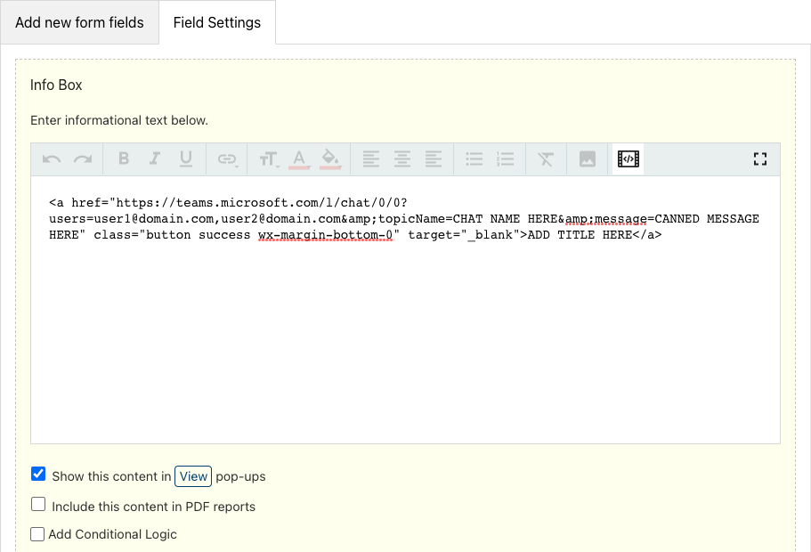The height and width of the screenshot is (552, 811).
Task: Enable Include this content in PDF reports
Action: click(x=38, y=504)
